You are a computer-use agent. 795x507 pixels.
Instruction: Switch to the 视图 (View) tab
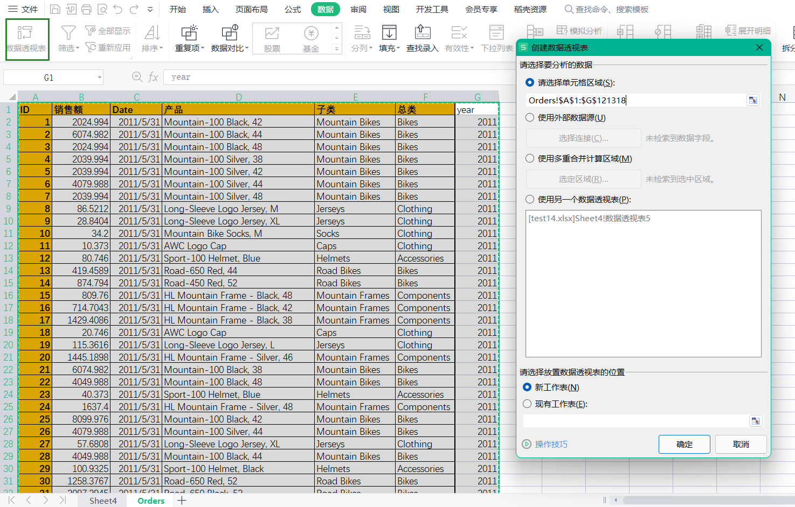391,9
